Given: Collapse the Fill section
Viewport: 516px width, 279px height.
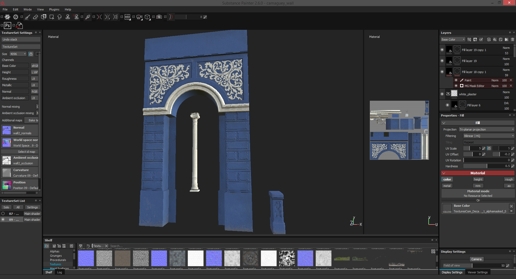Looking at the screenshot, I should click(x=444, y=123).
